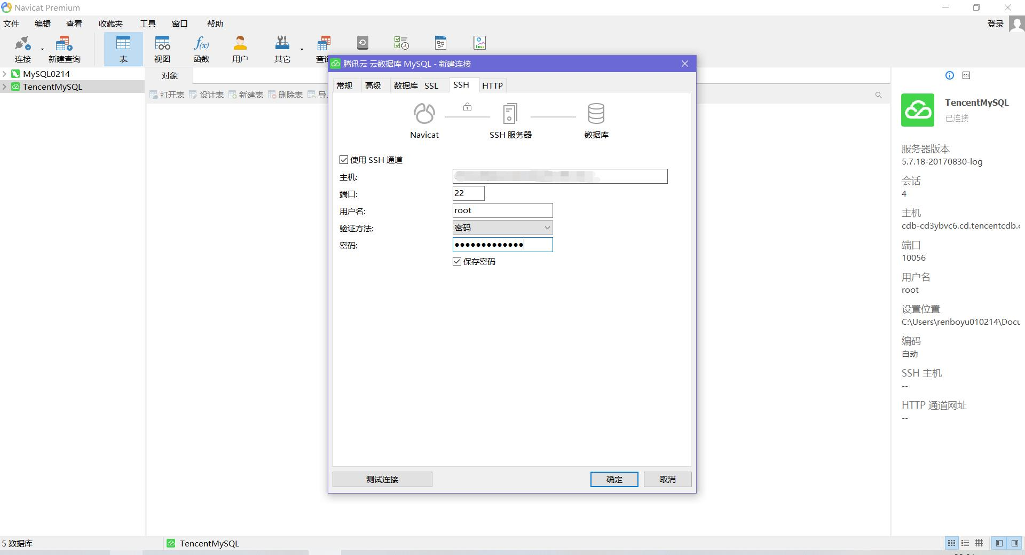Viewport: 1025px width, 555px height.
Task: Click the 其它 other objects icon
Action: coord(282,49)
